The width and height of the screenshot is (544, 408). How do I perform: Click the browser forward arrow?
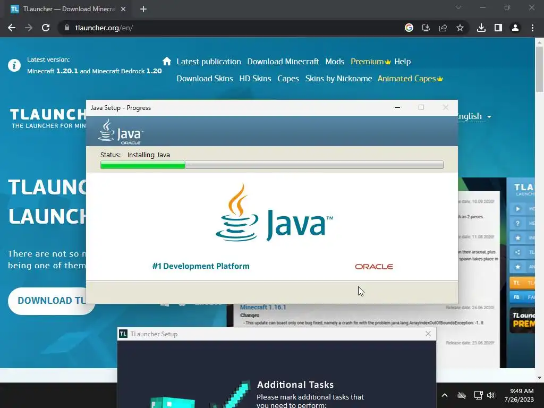29,28
